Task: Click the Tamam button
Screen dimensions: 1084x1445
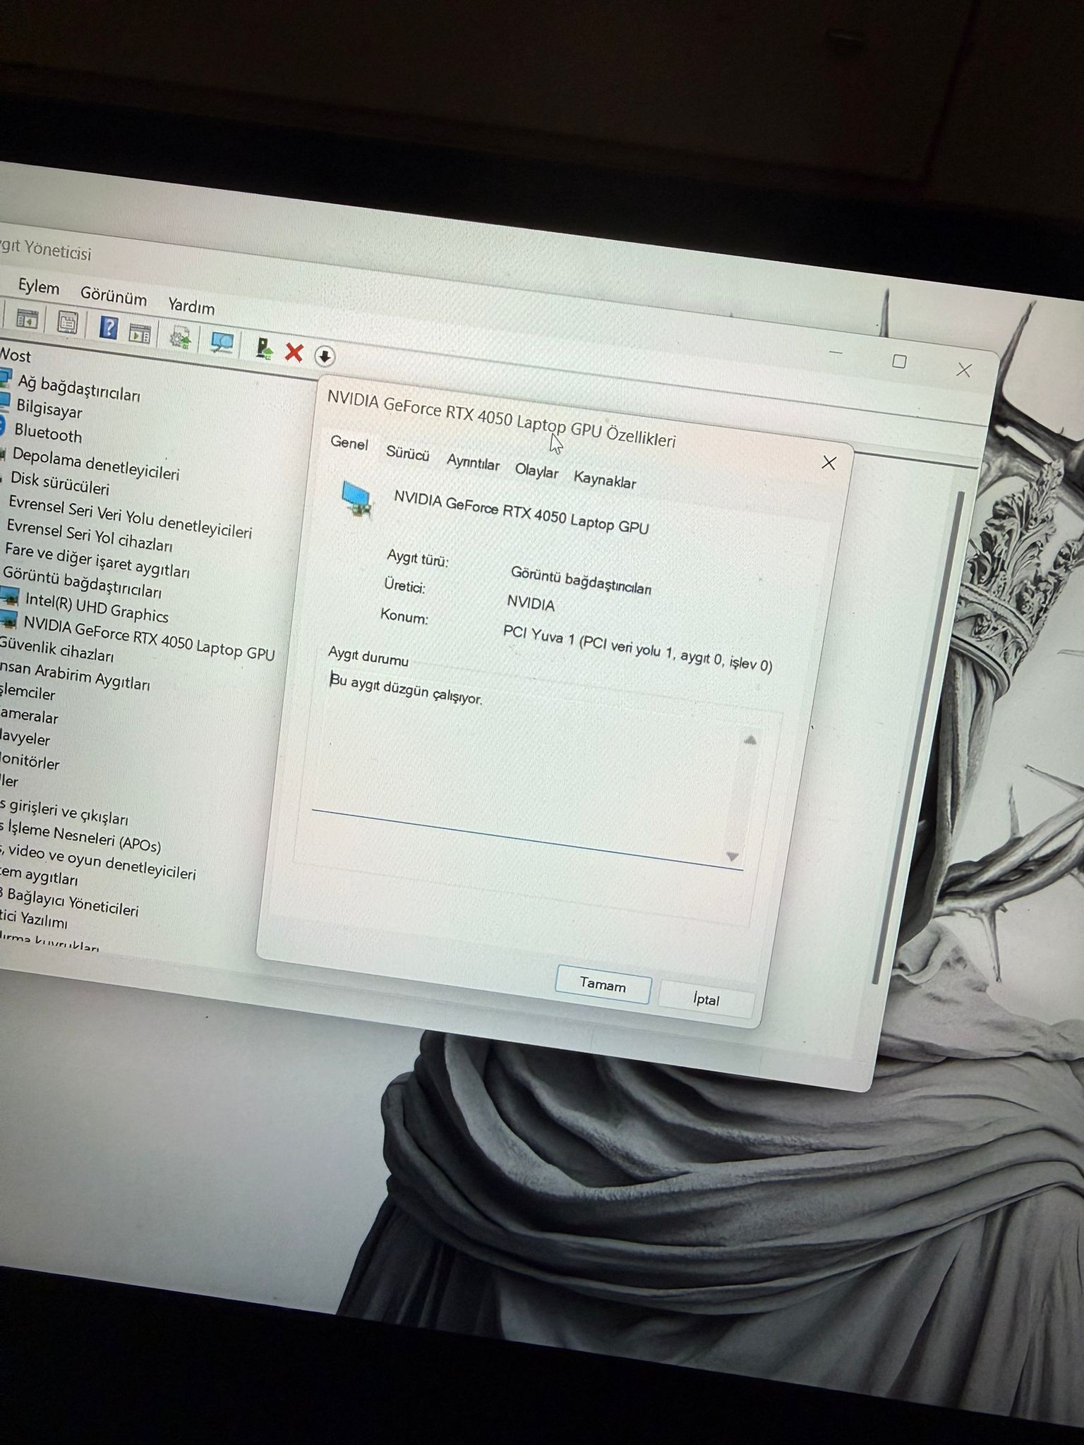Action: (x=603, y=984)
